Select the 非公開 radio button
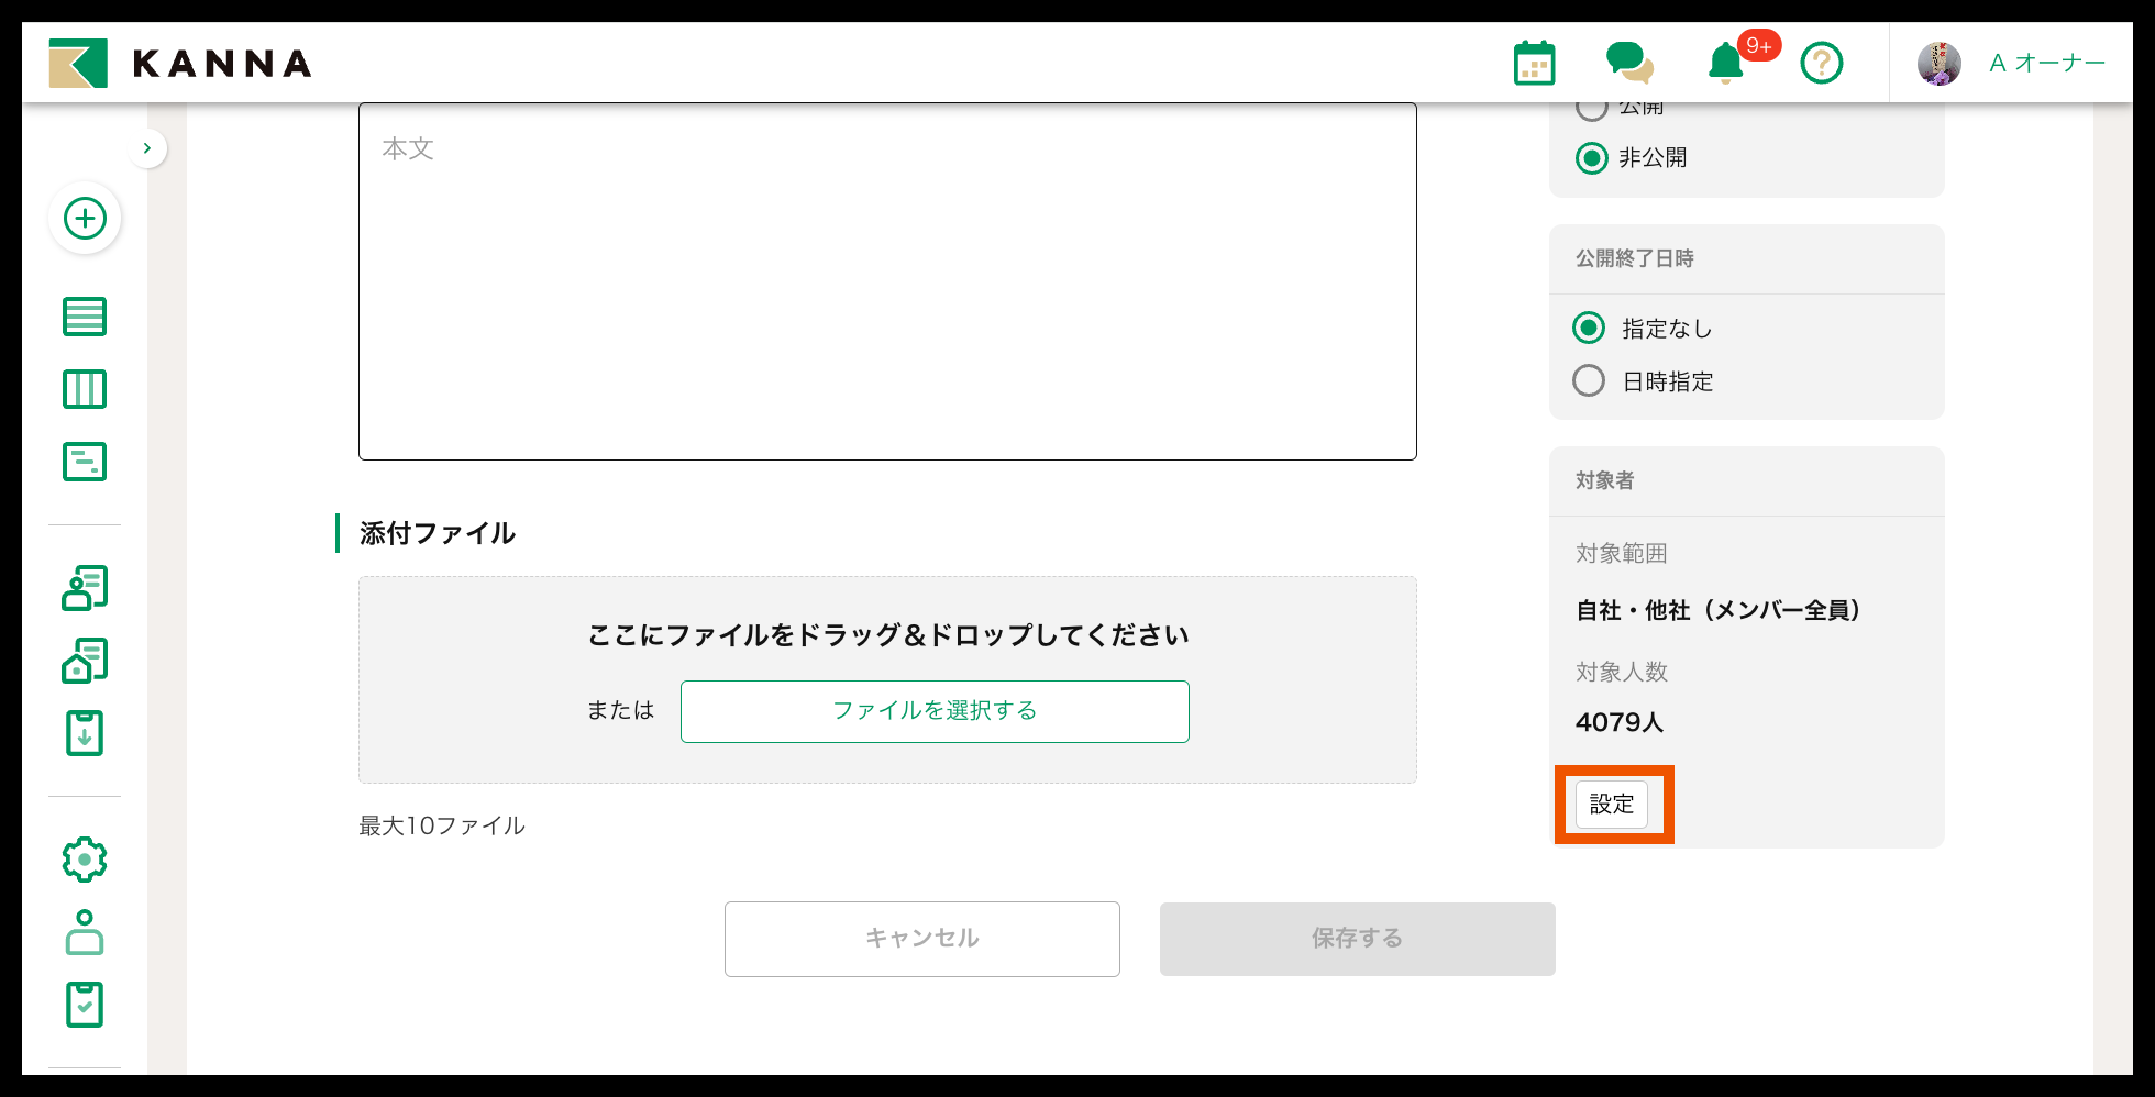The width and height of the screenshot is (2155, 1097). point(1591,158)
